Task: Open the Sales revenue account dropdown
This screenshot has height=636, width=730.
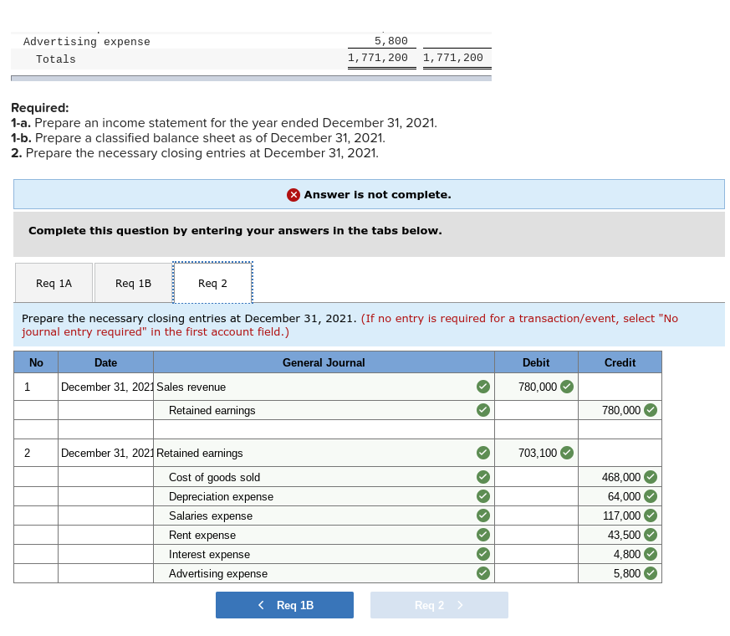Action: 318,387
